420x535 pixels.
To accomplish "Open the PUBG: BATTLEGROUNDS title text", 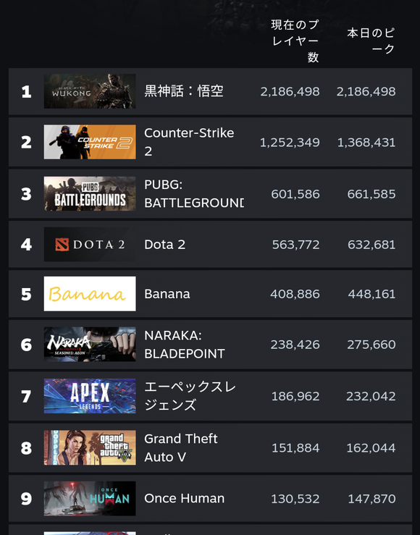I will (194, 193).
